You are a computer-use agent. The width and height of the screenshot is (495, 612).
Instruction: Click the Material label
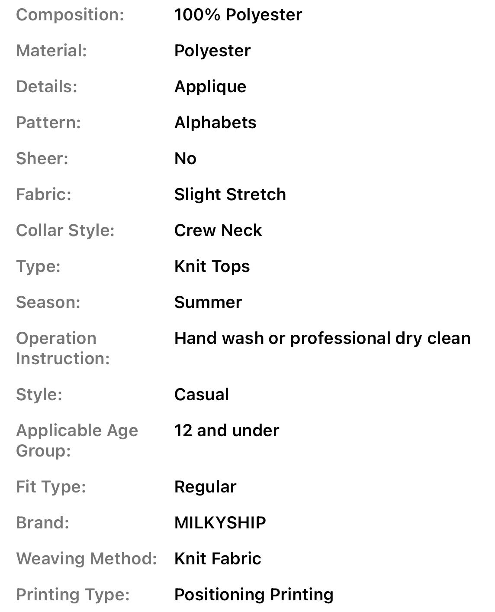51,51
